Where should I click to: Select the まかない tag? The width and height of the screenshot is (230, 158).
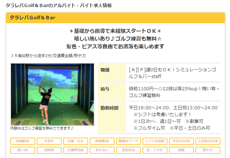102,150
